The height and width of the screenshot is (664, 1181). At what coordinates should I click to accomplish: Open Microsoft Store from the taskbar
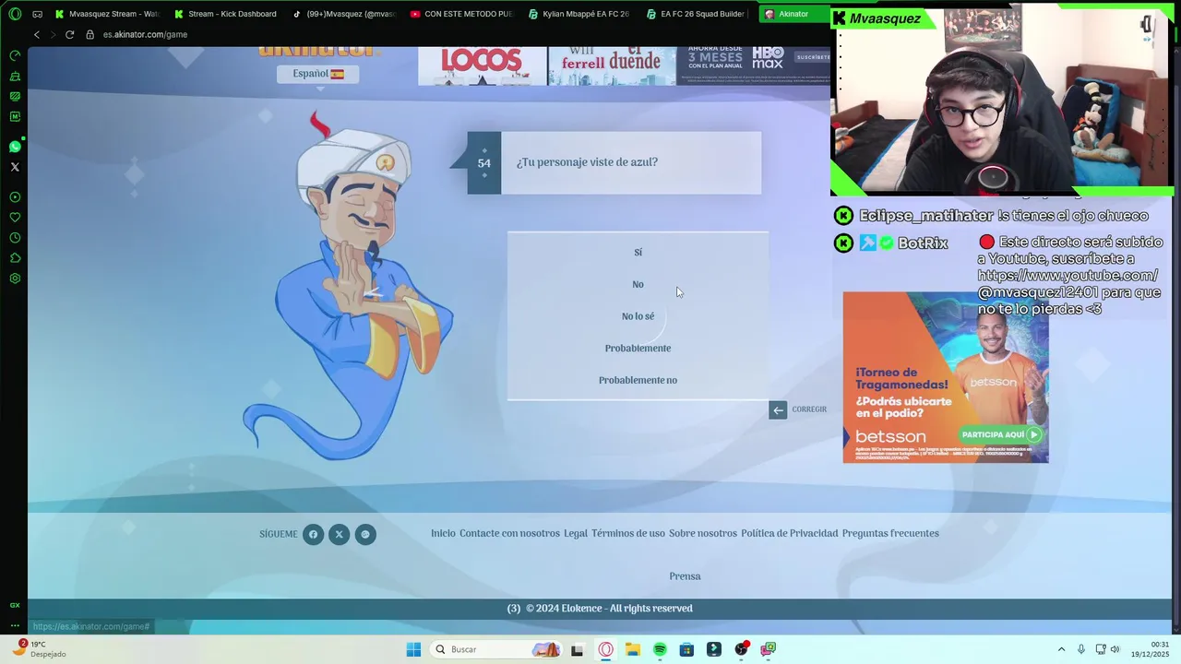click(x=686, y=649)
